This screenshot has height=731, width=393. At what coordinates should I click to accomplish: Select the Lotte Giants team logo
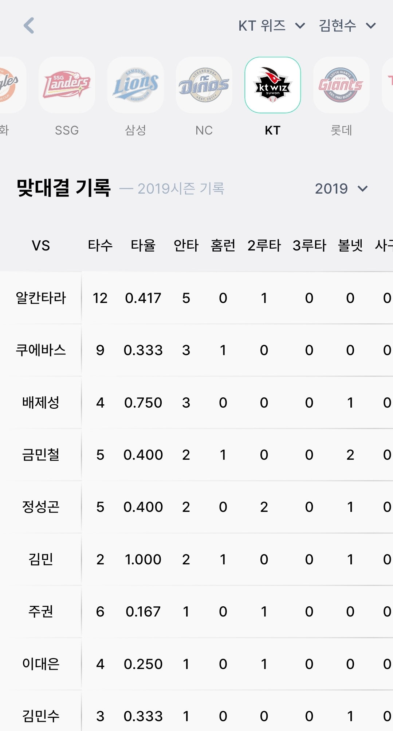tap(341, 85)
